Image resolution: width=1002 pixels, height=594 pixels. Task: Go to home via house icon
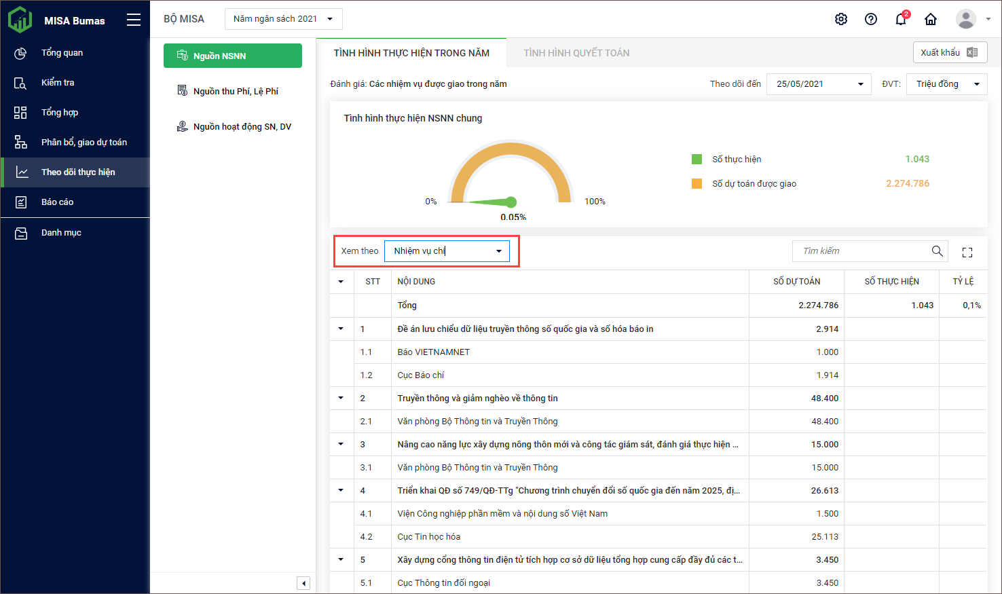(x=931, y=19)
